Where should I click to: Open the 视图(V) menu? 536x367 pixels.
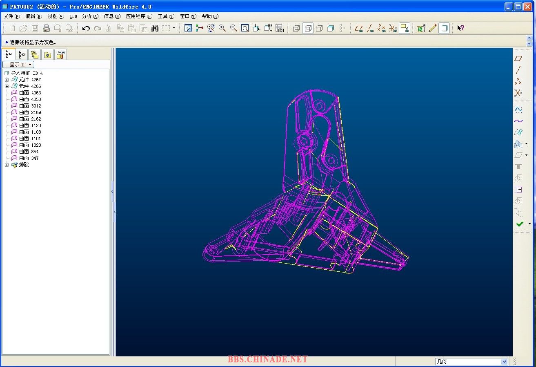56,16
